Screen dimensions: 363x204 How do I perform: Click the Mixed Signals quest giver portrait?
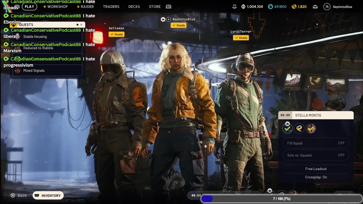coord(18,71)
